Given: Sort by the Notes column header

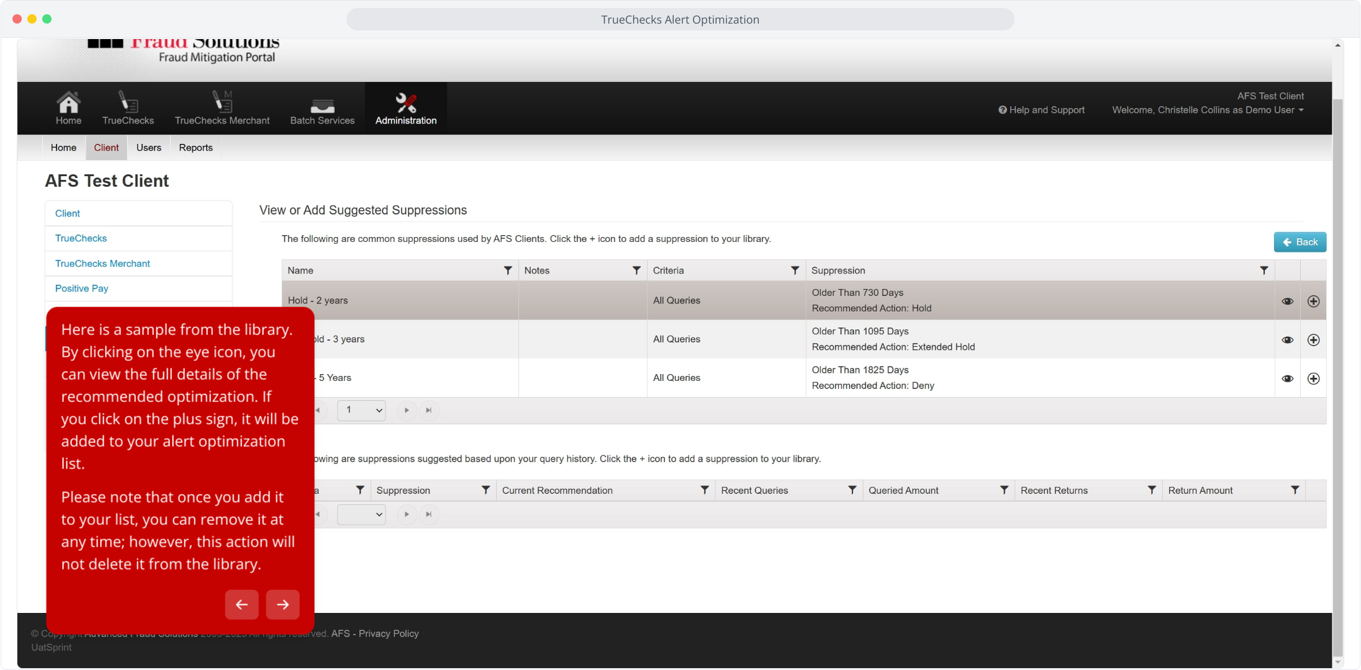Looking at the screenshot, I should click(x=537, y=270).
